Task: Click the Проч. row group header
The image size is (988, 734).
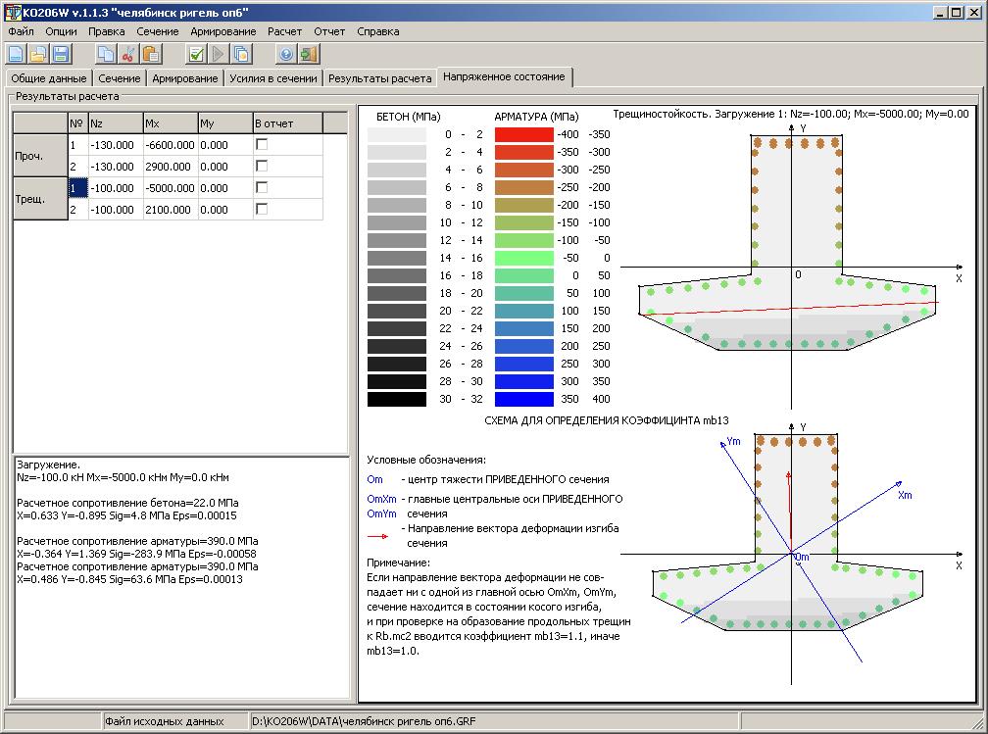Action: (39, 156)
